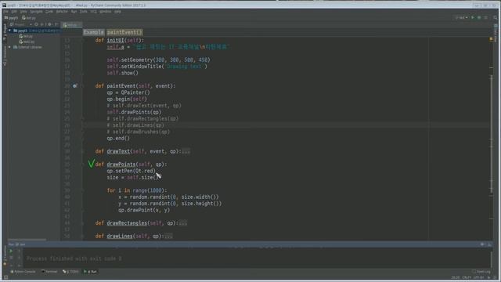501x282 pixels.
Task: Click the setWindowTitle line
Action: click(157, 67)
